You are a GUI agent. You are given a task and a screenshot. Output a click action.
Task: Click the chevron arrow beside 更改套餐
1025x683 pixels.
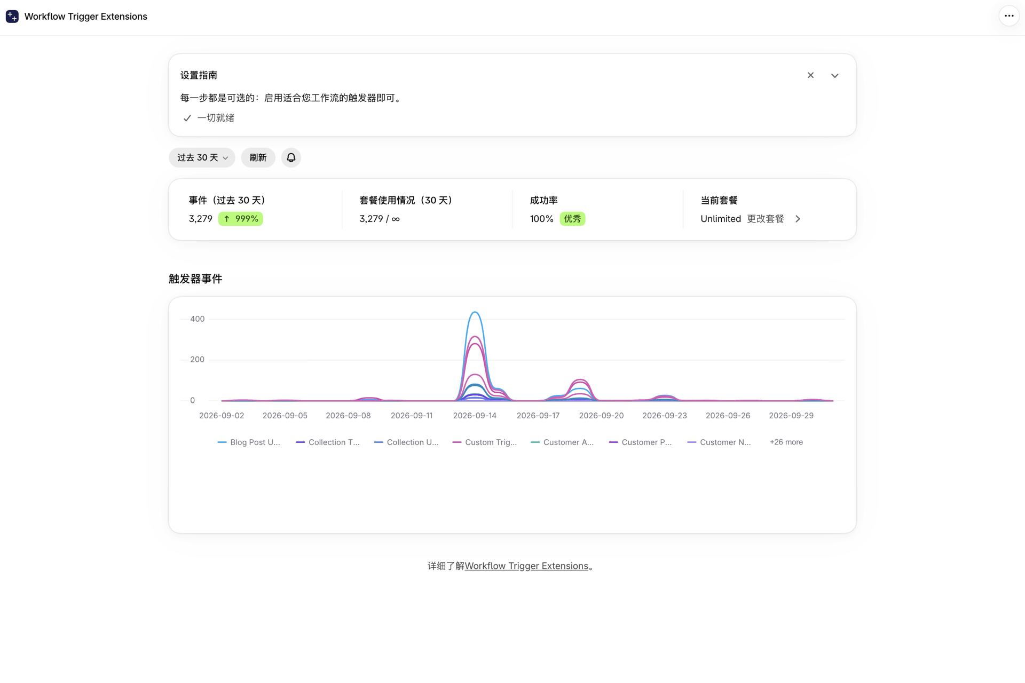(798, 219)
